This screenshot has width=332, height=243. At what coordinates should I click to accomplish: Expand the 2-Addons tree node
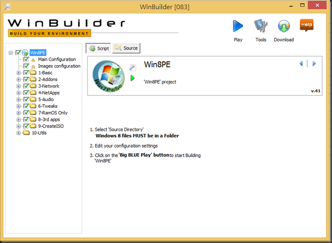(x=19, y=79)
